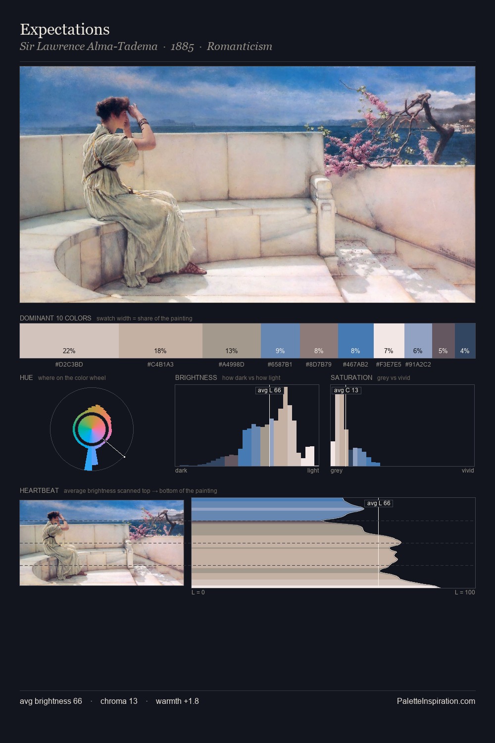Click the "vivid" axis label
495x743 pixels.
click(468, 471)
